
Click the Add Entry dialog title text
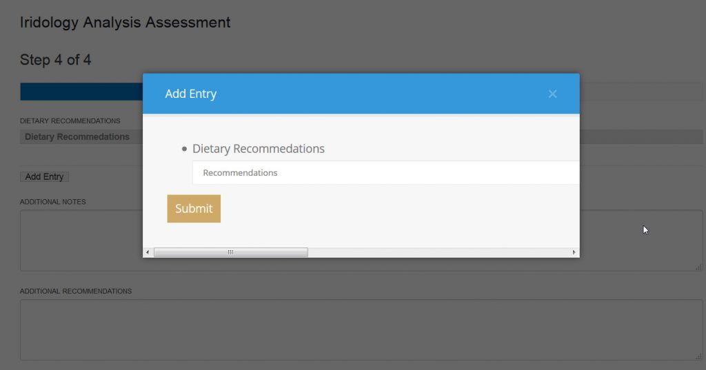pyautogui.click(x=191, y=94)
